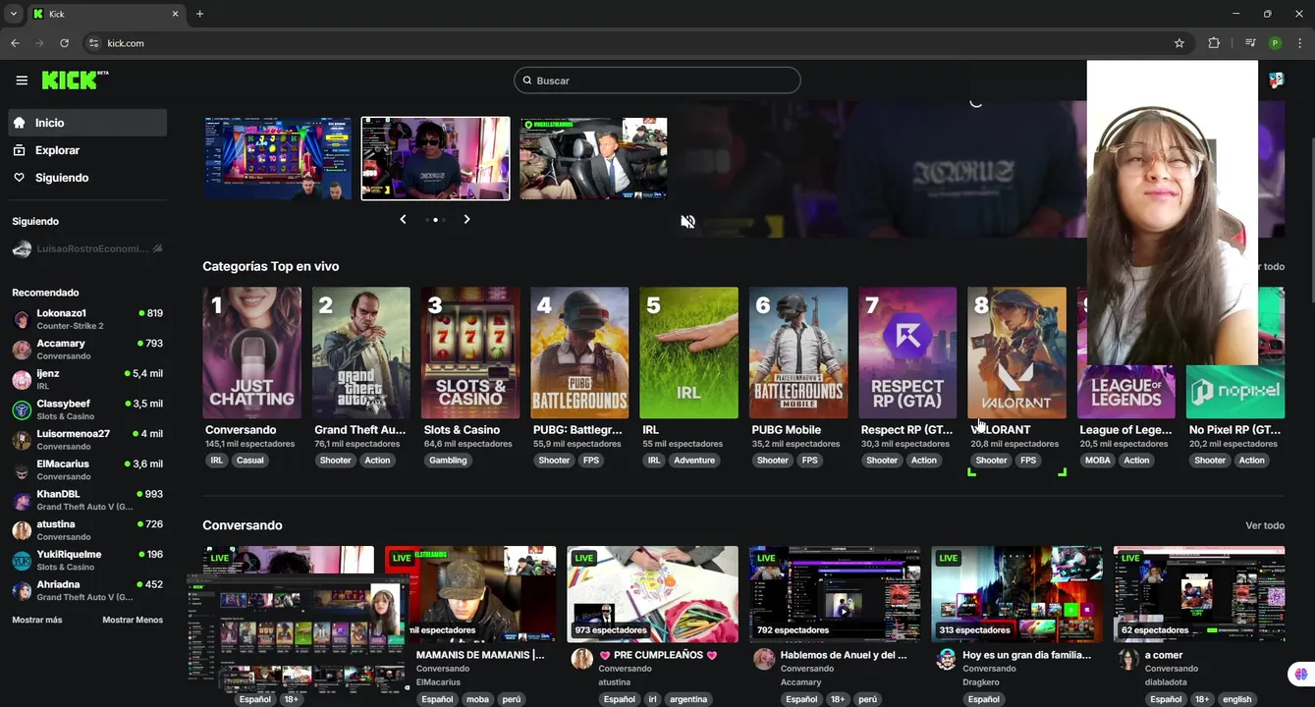Click Casual tag under Conversando
Screen dimensions: 1315x707
point(249,461)
